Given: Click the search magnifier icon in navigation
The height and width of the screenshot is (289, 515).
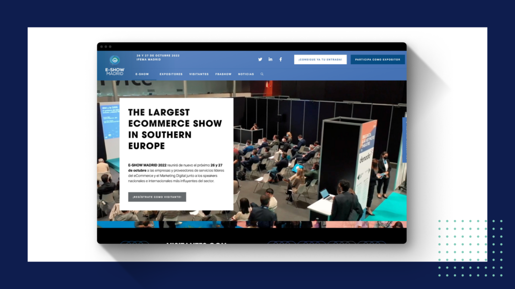Looking at the screenshot, I should [262, 74].
